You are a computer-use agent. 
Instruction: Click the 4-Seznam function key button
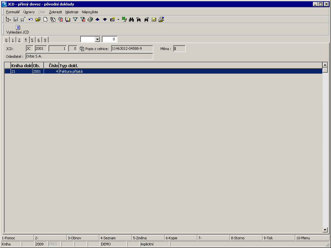(115, 238)
